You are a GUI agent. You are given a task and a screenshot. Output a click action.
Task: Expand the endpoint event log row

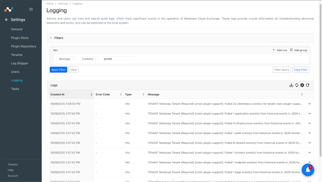coord(309,162)
